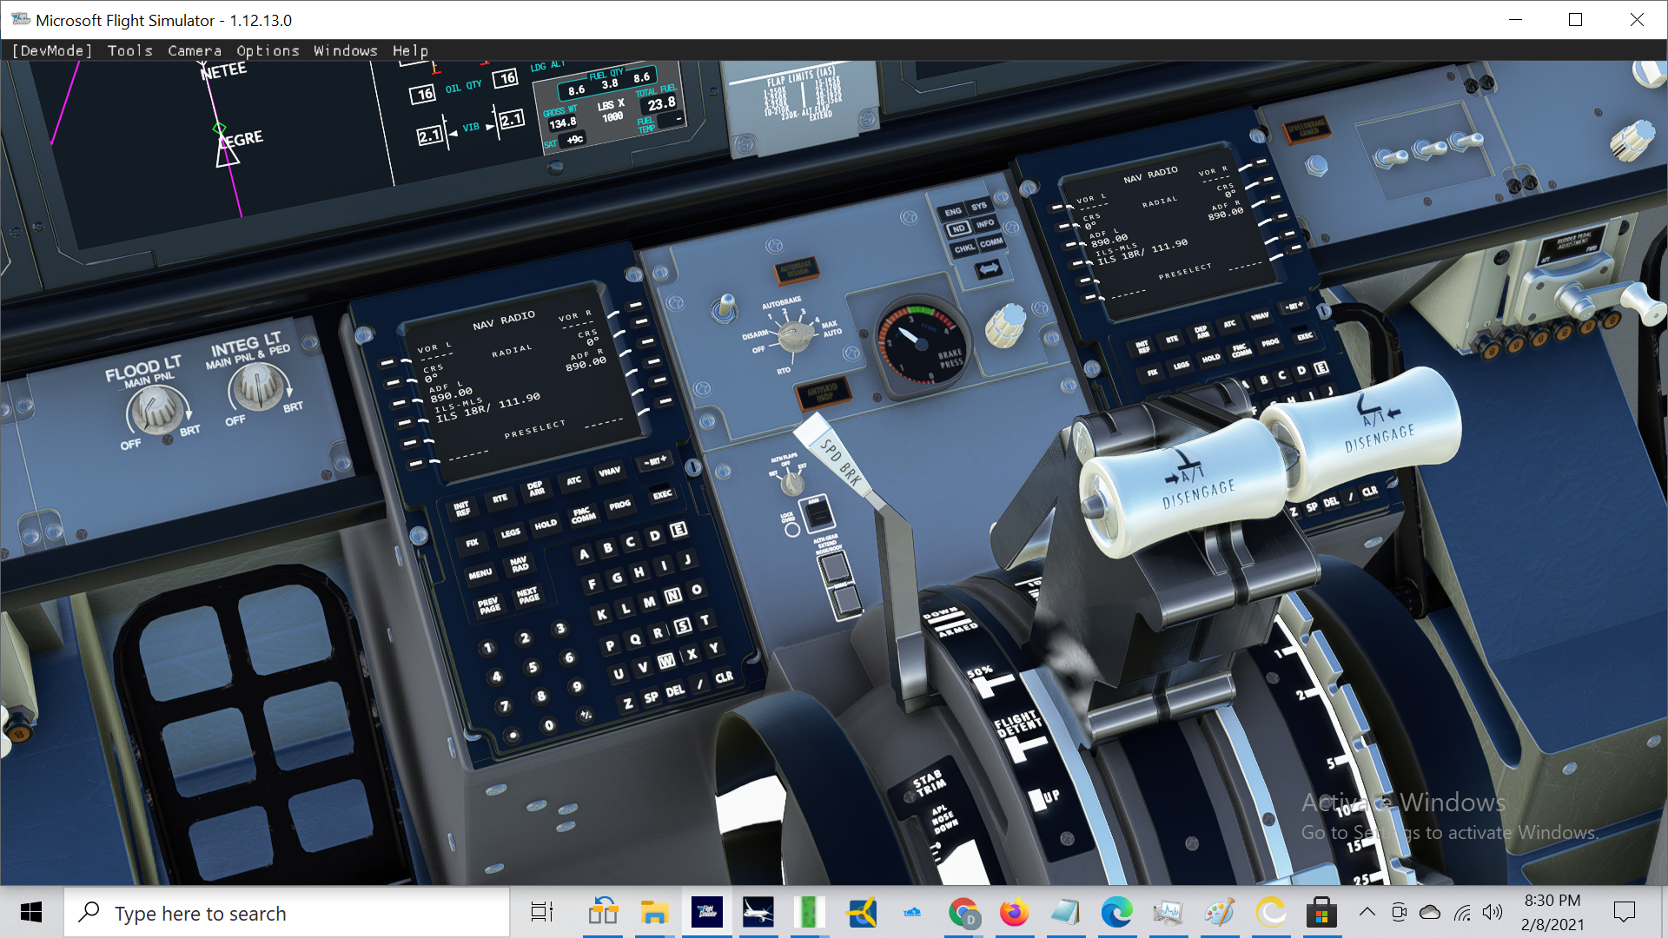
Task: Select the VNAV key on the left CDU
Action: click(x=610, y=472)
